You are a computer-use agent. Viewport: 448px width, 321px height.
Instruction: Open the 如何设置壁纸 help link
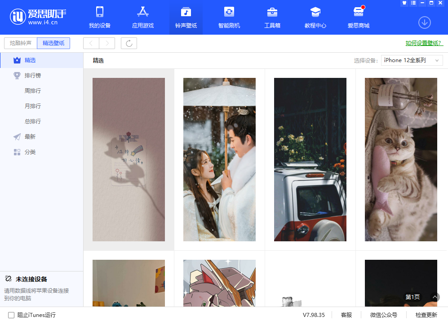(424, 43)
